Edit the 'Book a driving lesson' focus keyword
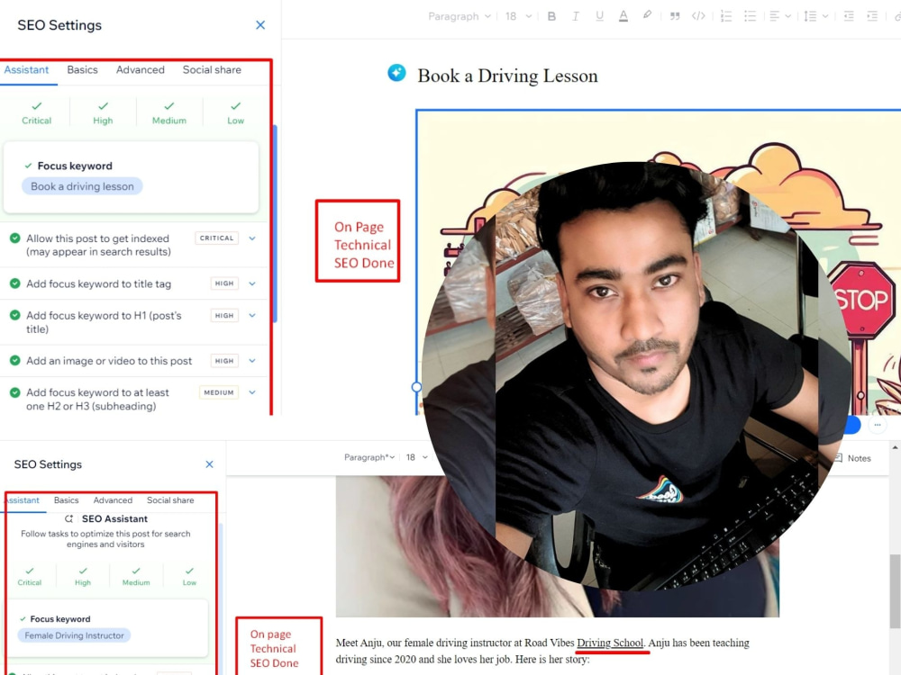Image resolution: width=901 pixels, height=675 pixels. click(82, 186)
